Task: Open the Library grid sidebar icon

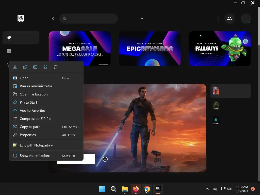Action: [x=9, y=51]
